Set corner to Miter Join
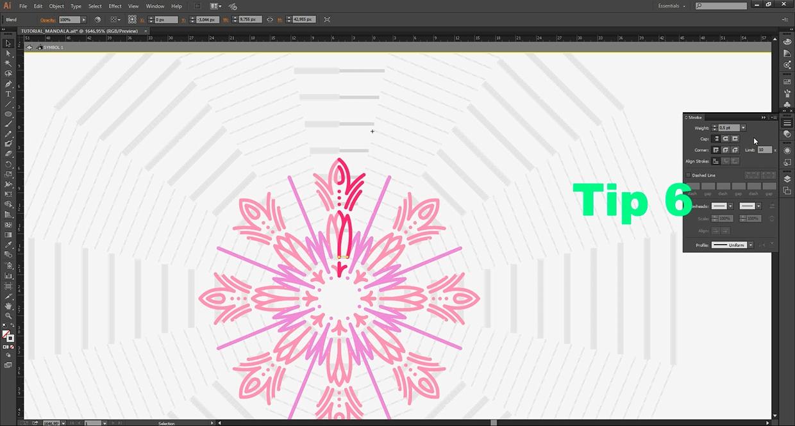795x426 pixels. pyautogui.click(x=716, y=150)
